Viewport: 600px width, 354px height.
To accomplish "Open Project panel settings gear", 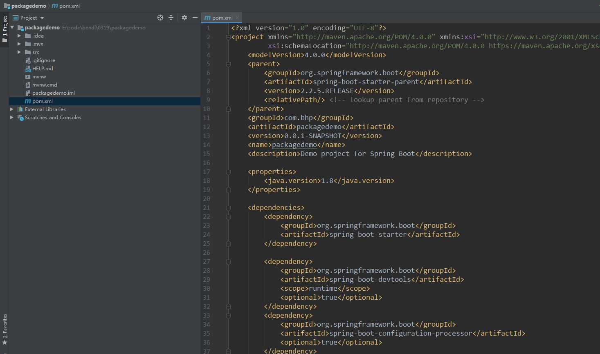I will pos(184,18).
